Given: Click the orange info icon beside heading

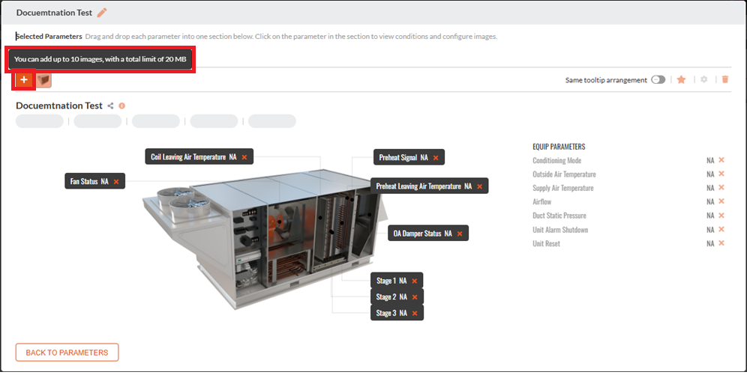Looking at the screenshot, I should click(122, 106).
